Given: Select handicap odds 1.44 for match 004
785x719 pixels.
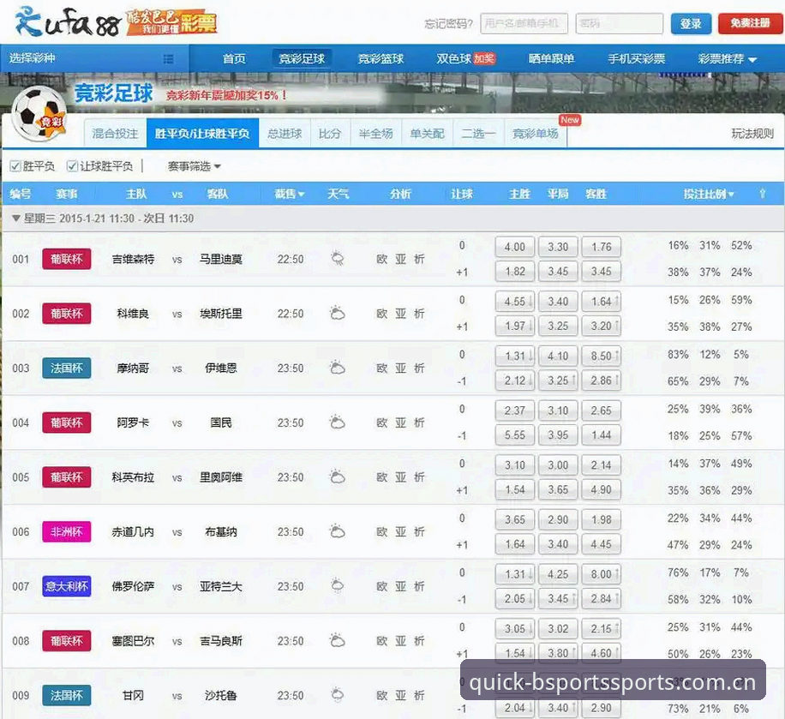Looking at the screenshot, I should point(602,435).
